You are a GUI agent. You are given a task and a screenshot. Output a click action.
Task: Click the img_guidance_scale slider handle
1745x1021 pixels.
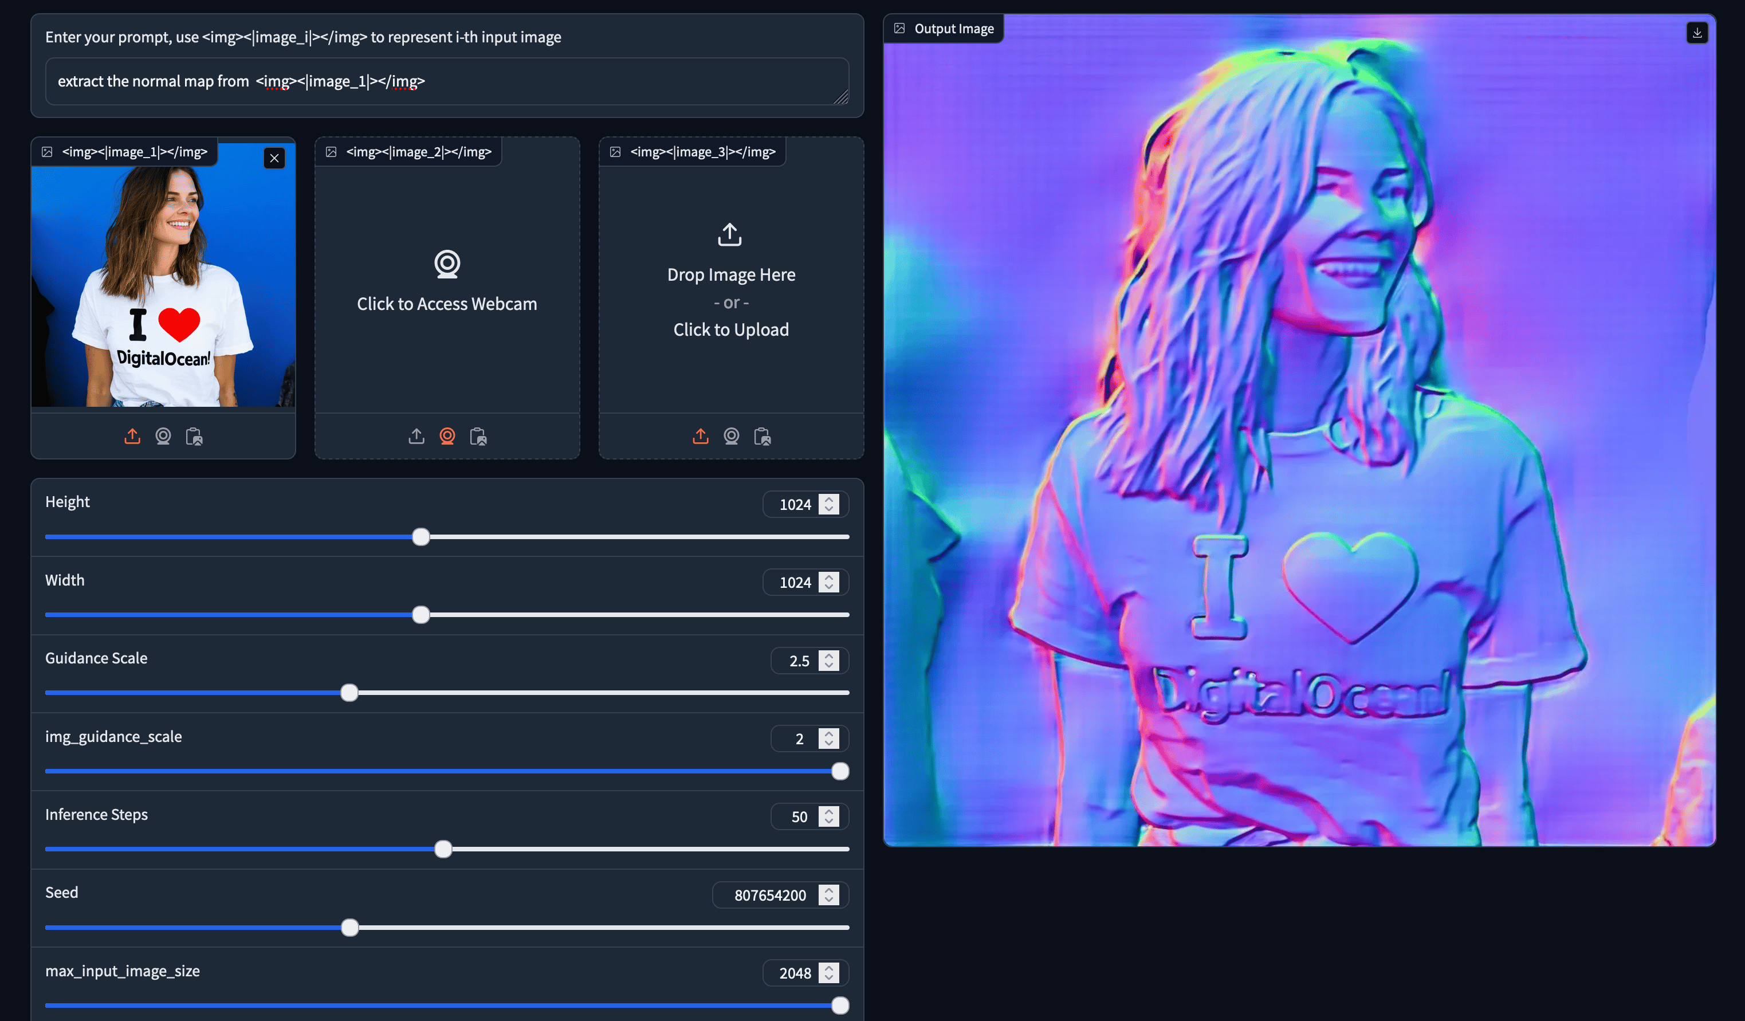(x=840, y=771)
